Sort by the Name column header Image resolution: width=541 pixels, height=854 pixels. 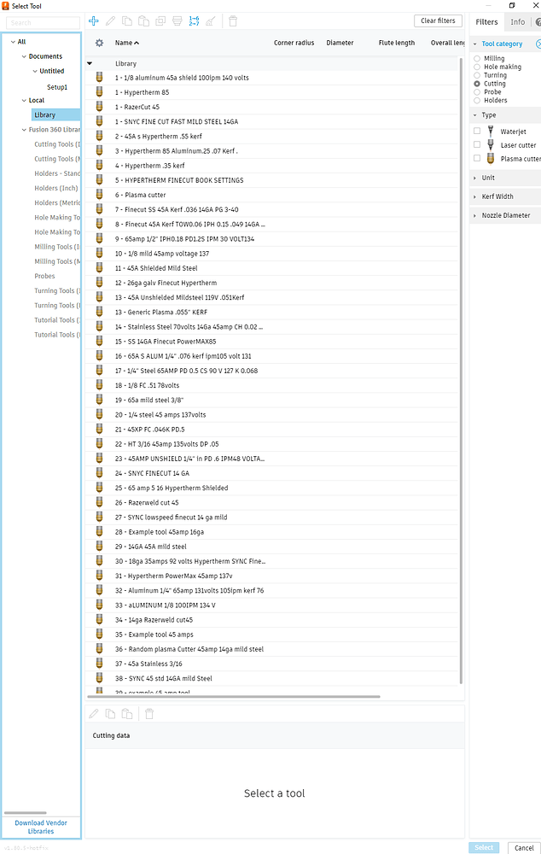(127, 43)
